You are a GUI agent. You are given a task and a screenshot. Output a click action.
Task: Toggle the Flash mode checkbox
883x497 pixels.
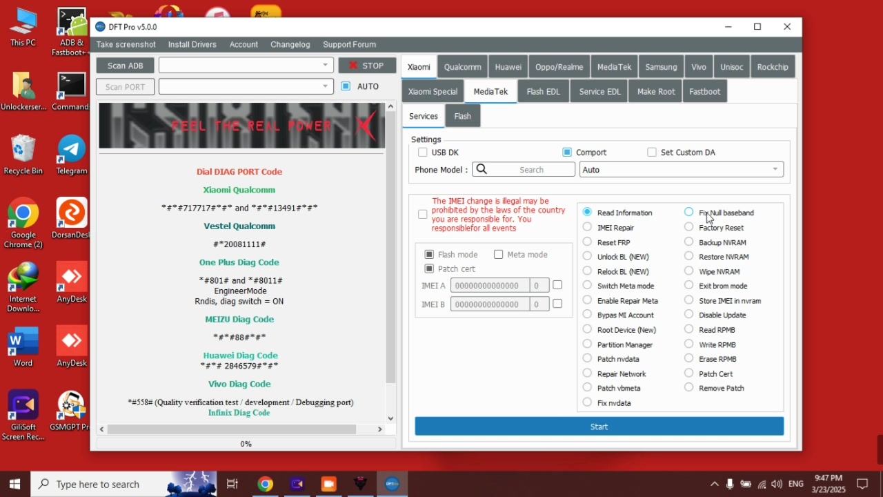[429, 254]
